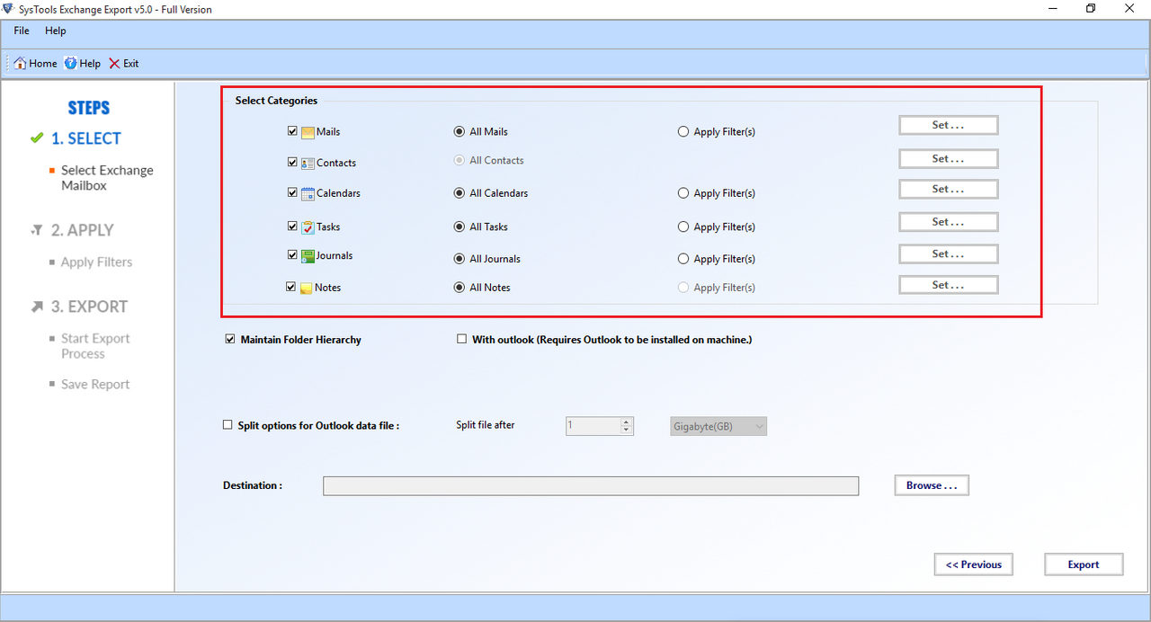Uncheck the Tasks category checkbox
Viewport: 1151px width, 622px height.
(x=292, y=227)
